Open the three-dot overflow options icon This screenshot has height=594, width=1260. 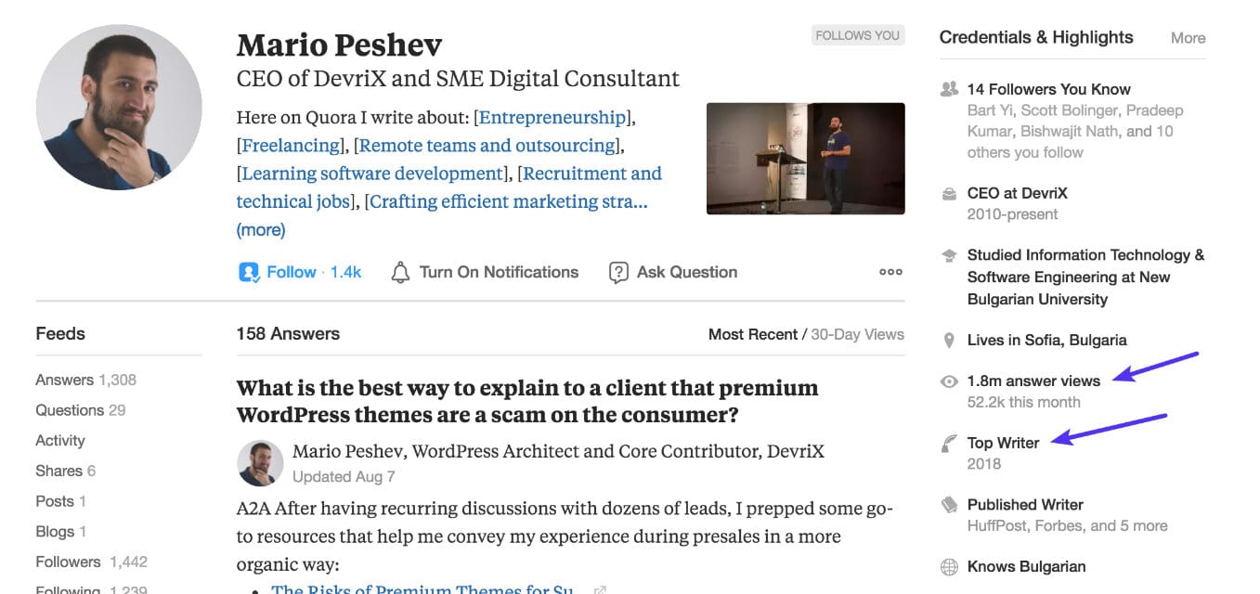tap(890, 271)
